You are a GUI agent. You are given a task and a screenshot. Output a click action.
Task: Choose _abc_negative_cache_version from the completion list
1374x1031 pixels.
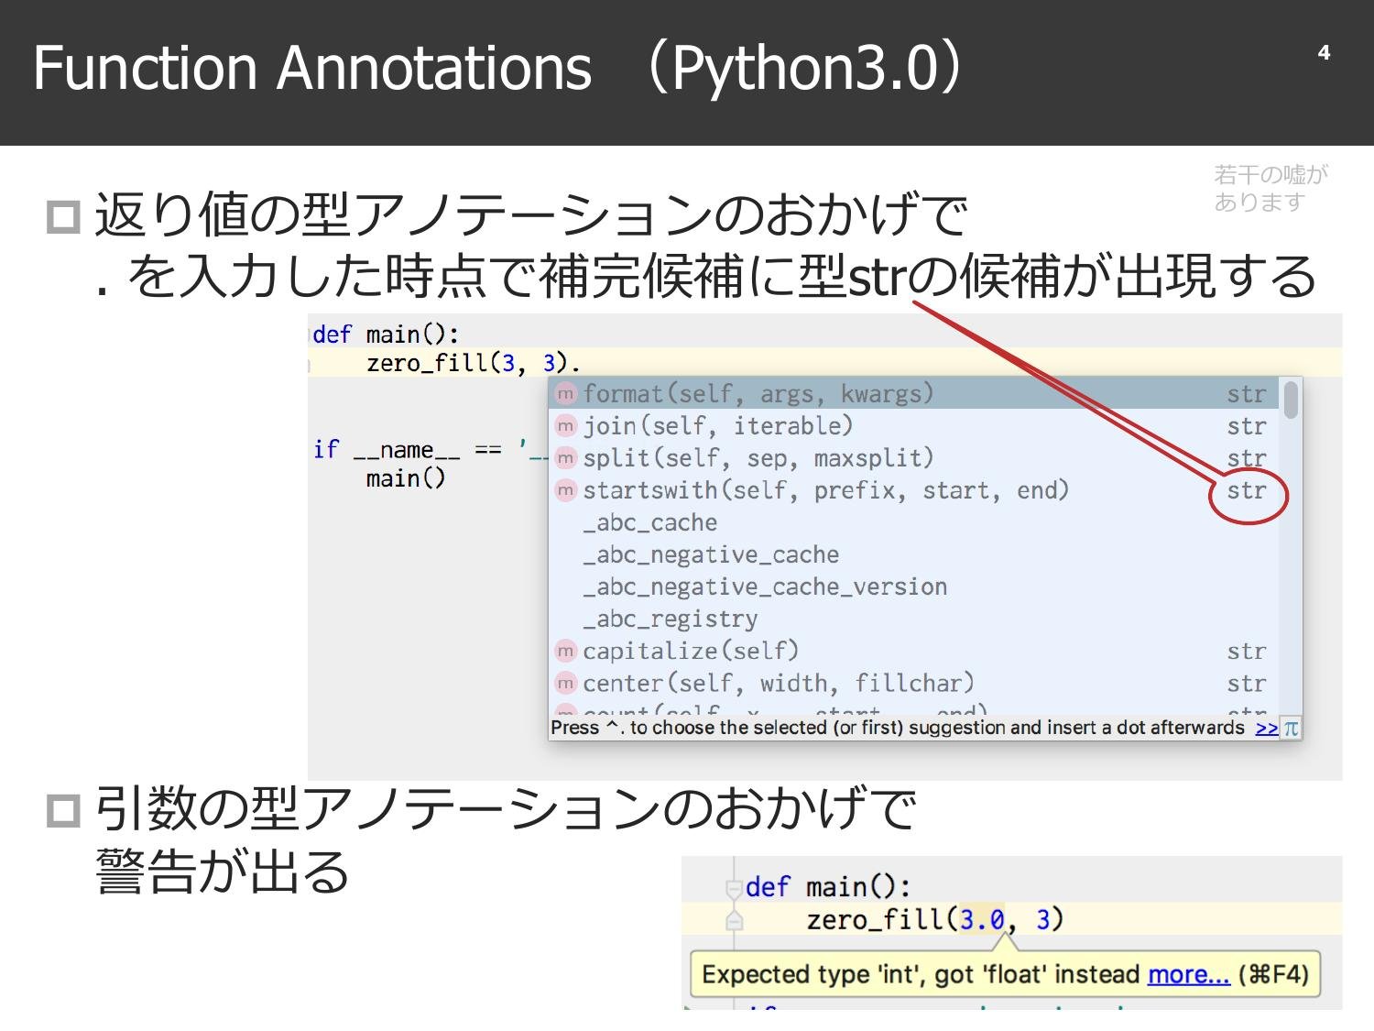click(763, 587)
